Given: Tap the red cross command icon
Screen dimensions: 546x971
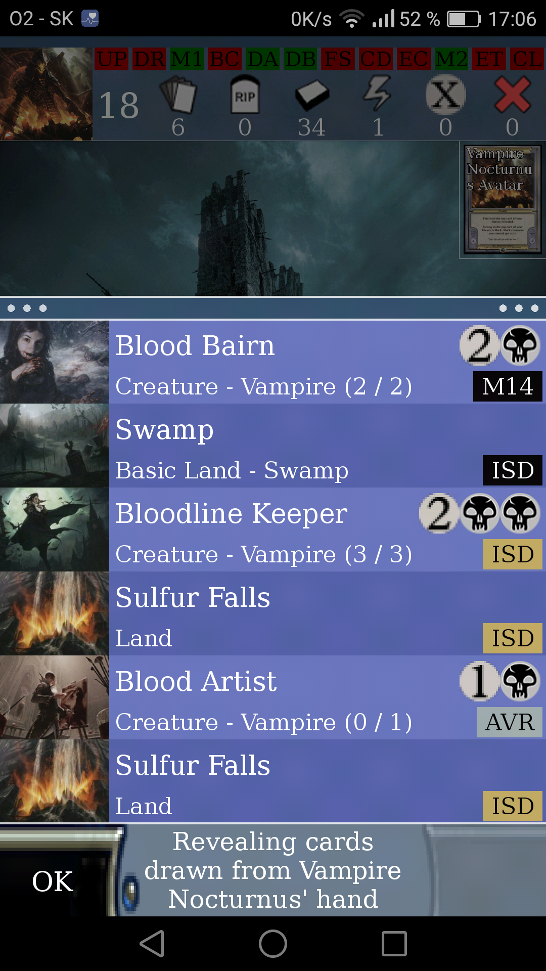Looking at the screenshot, I should [512, 95].
